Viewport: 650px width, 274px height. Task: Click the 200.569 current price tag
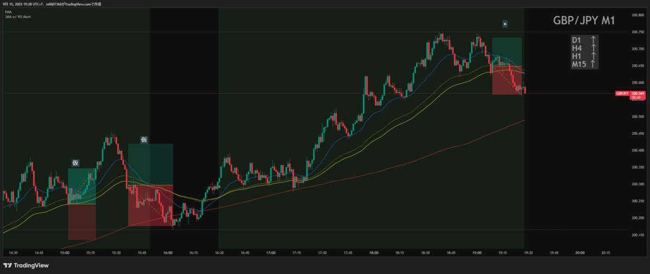(x=638, y=93)
